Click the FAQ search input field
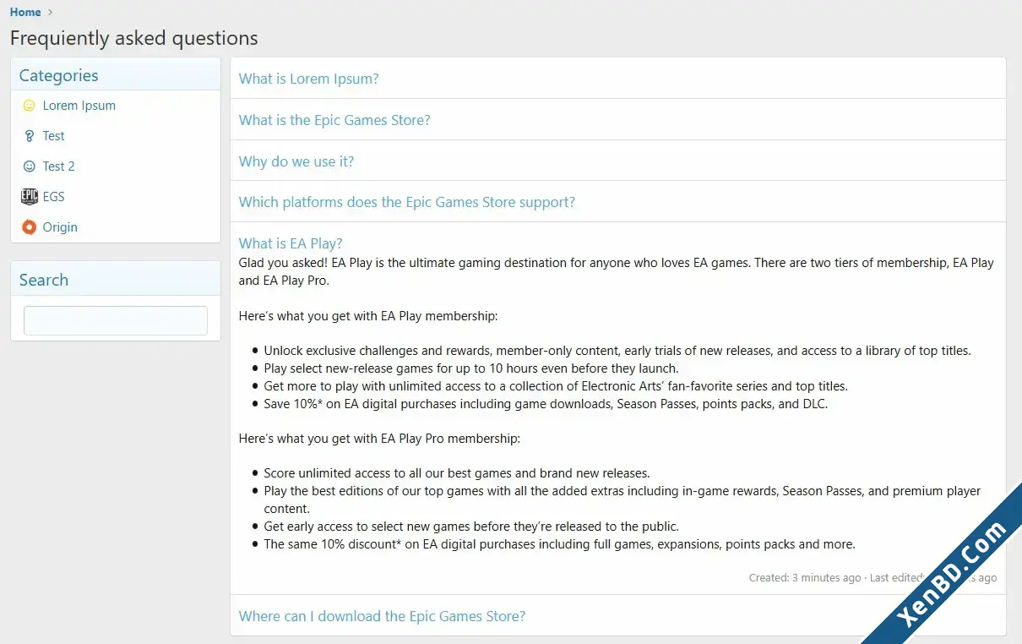This screenshot has width=1022, height=644. [x=116, y=320]
